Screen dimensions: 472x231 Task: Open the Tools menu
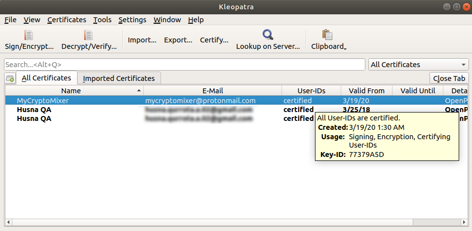point(102,20)
